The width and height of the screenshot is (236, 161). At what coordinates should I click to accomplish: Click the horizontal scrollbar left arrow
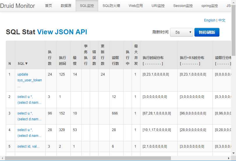tap(2, 158)
